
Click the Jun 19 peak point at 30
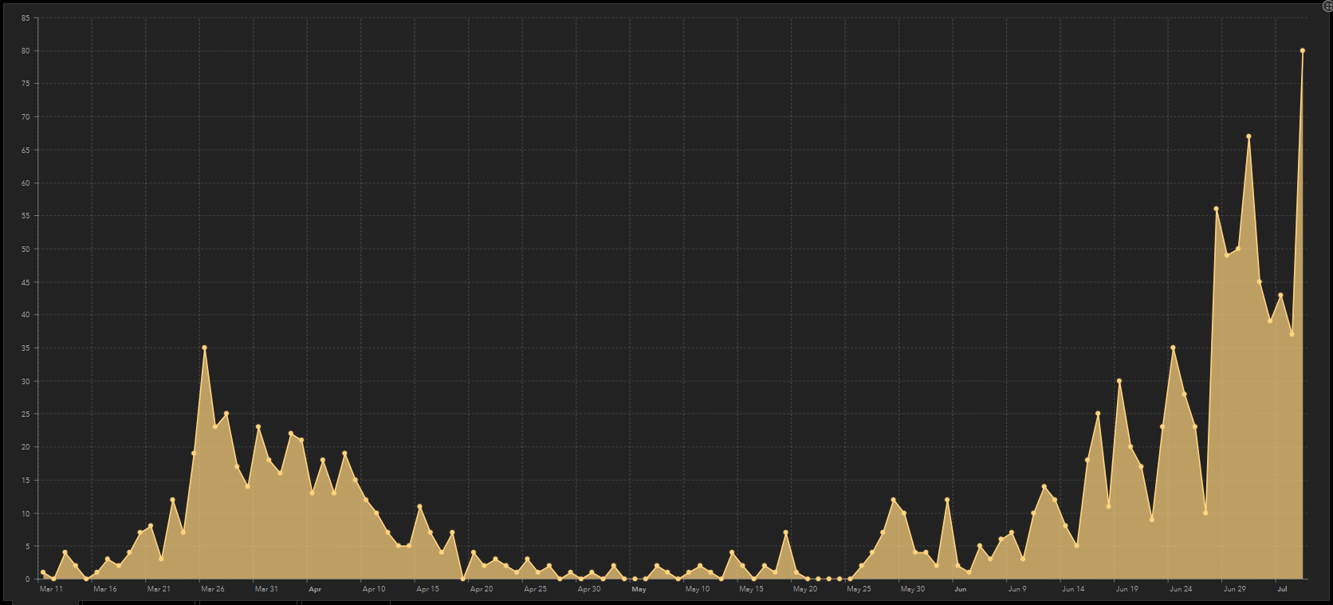pyautogui.click(x=1119, y=381)
